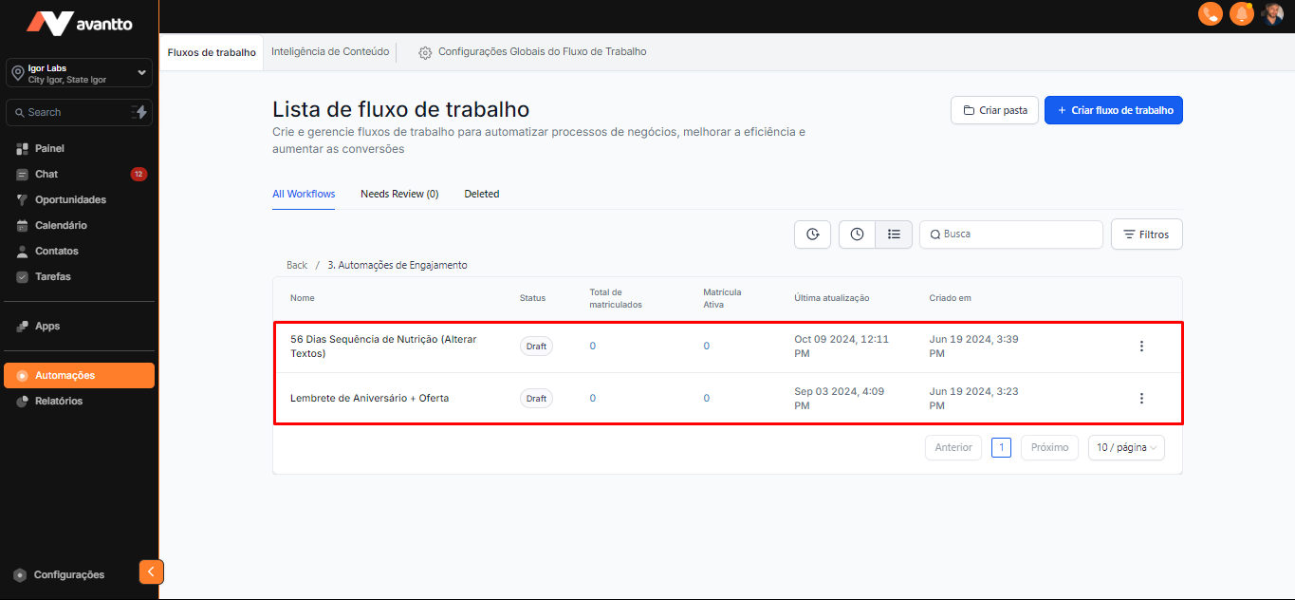Collapse the sidebar with orange arrow button
The image size is (1295, 600).
151,572
